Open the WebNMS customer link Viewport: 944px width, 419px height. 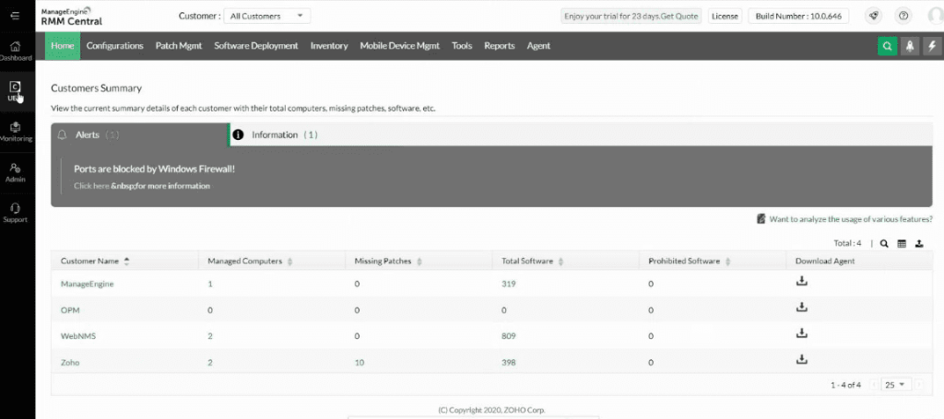coord(78,336)
